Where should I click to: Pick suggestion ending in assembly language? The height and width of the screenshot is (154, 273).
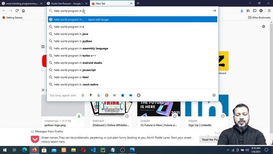click(x=133, y=48)
